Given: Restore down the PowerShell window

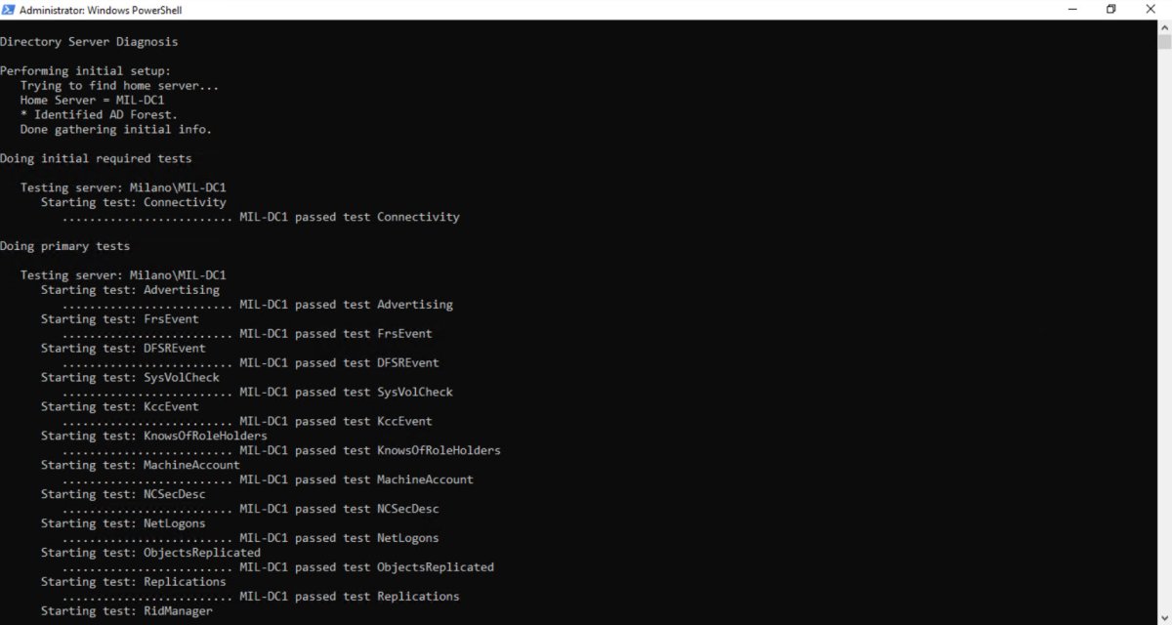Looking at the screenshot, I should [x=1110, y=10].
